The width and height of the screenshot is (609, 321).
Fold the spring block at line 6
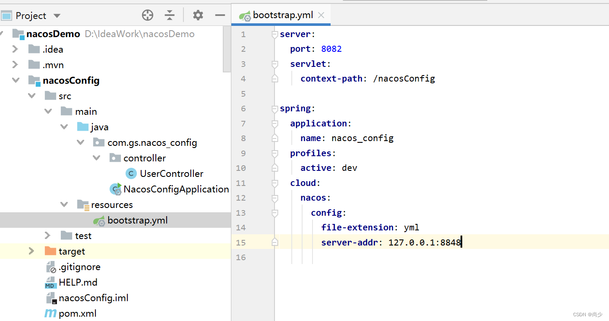pos(275,109)
